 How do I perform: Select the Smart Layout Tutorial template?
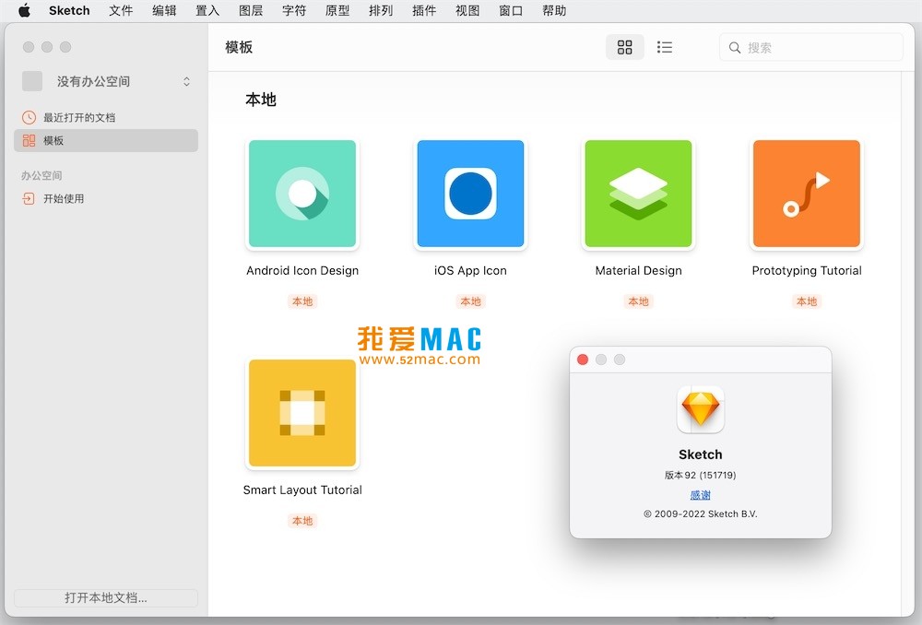click(301, 413)
